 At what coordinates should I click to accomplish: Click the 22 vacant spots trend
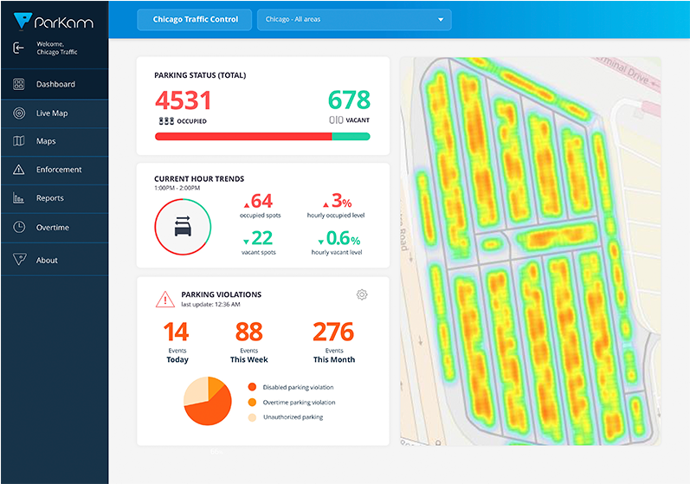[258, 238]
